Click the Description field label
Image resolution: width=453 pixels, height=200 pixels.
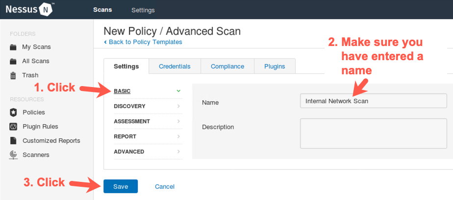[218, 127]
